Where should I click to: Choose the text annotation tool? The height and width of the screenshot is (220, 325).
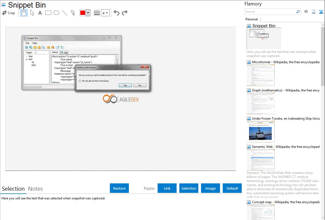[40, 13]
